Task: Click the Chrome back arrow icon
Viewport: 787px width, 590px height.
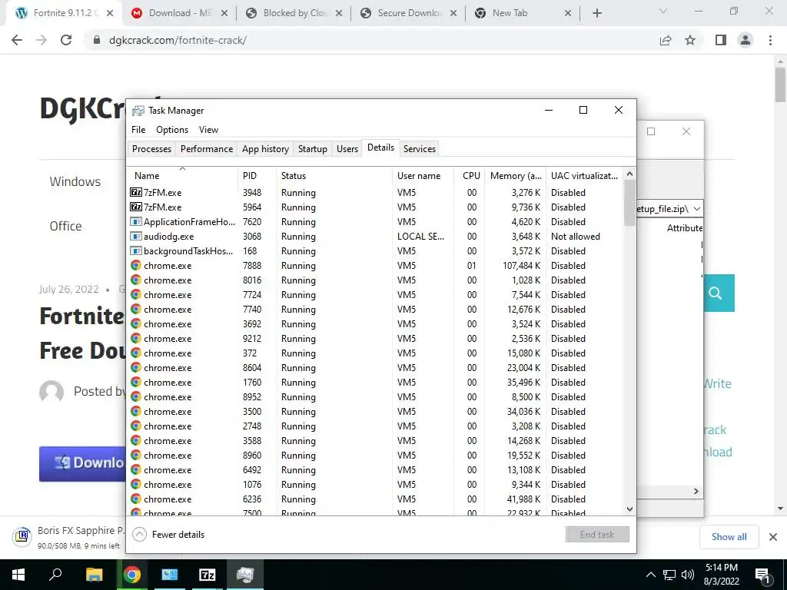Action: [17, 40]
